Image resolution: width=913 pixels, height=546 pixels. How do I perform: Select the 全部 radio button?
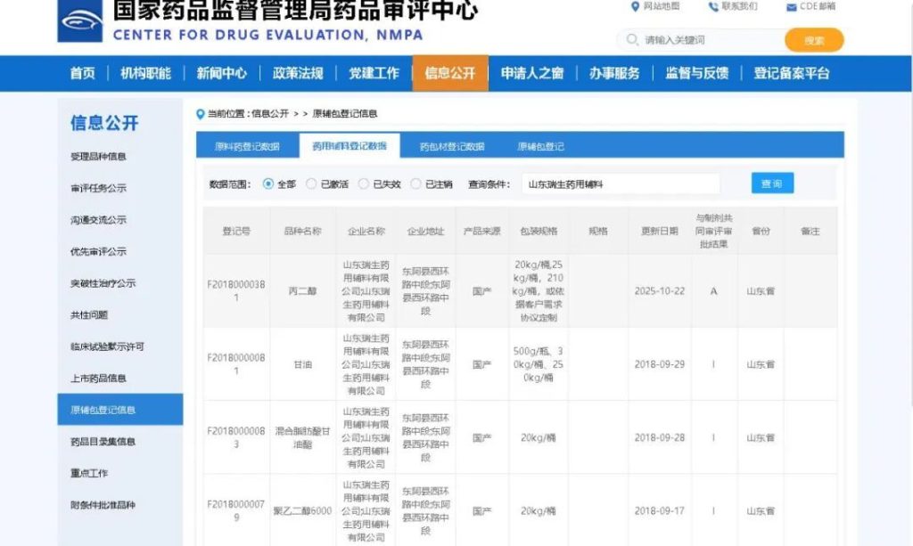(268, 184)
